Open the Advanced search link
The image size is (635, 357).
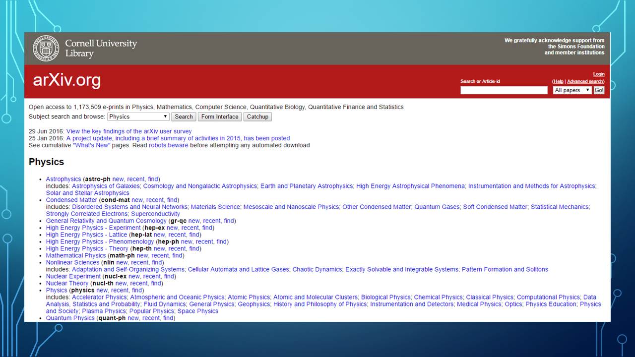pos(585,81)
